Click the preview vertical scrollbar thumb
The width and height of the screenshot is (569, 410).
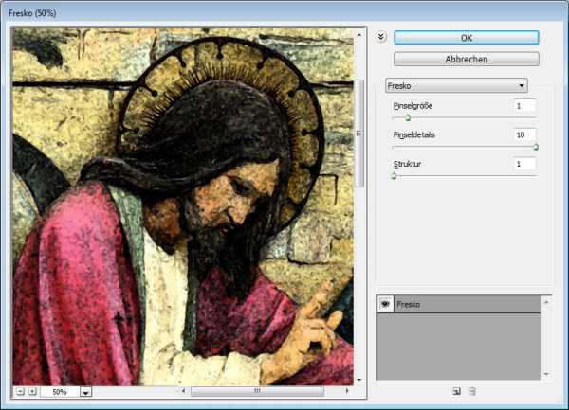pos(359,134)
